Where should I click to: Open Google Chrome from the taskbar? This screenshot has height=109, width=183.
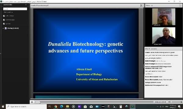56,107
